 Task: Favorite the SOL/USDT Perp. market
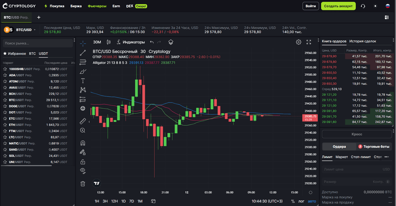[x=5, y=156]
